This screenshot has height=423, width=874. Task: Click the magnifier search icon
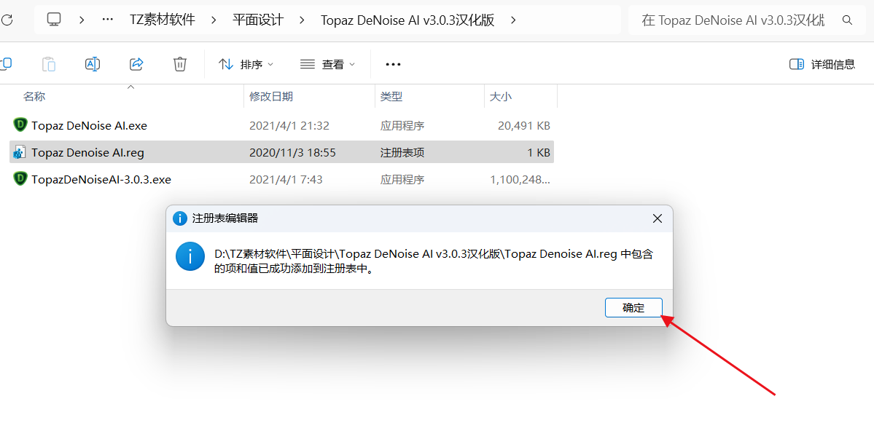coord(847,20)
